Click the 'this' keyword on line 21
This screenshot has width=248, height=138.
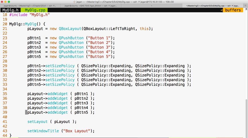click(144, 29)
